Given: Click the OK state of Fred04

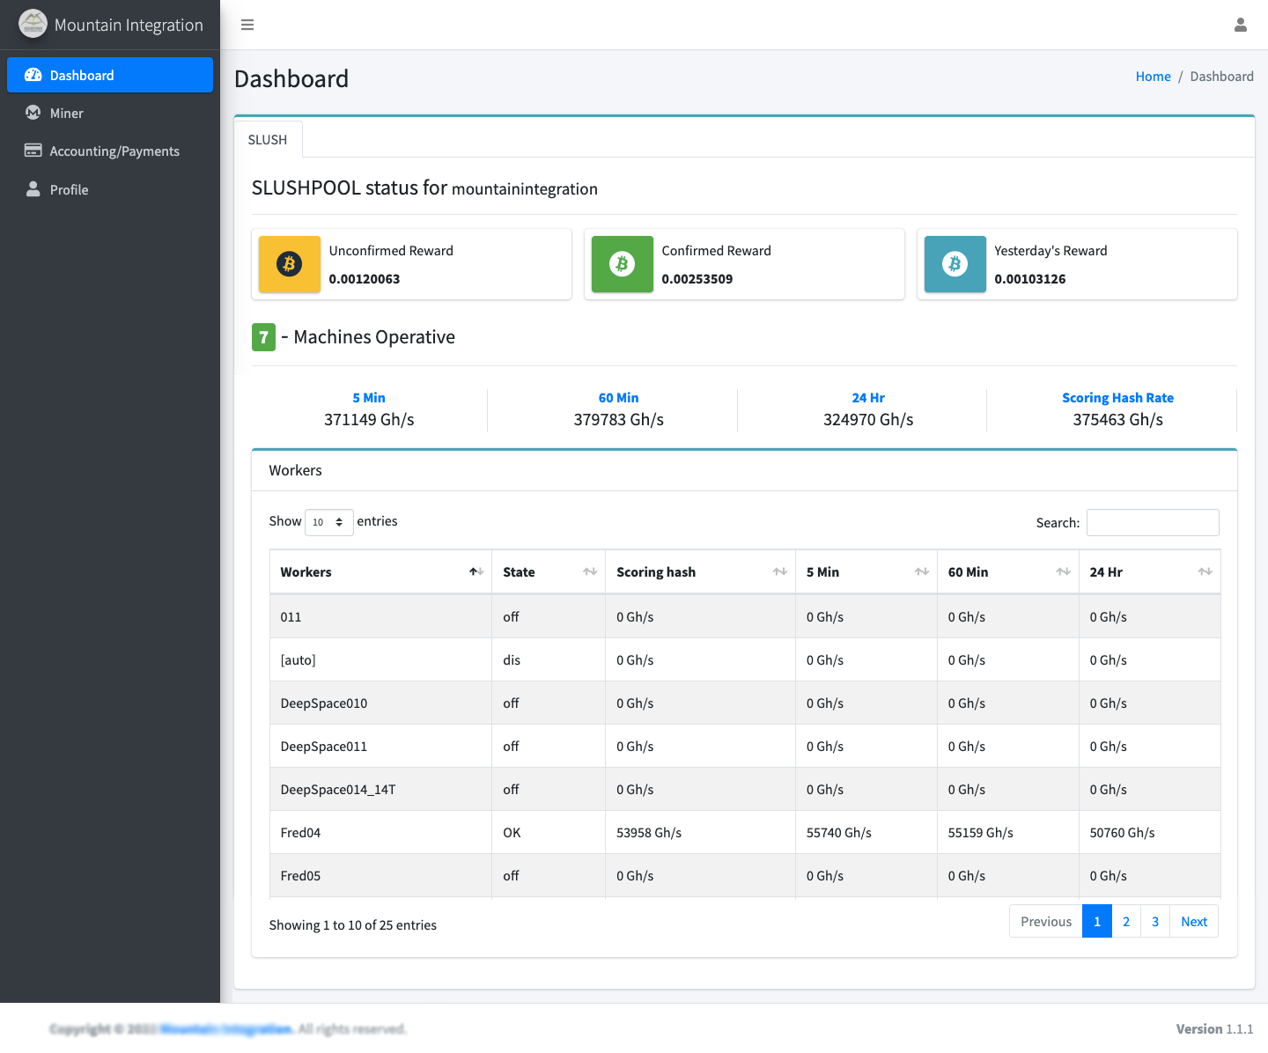Looking at the screenshot, I should tap(512, 833).
